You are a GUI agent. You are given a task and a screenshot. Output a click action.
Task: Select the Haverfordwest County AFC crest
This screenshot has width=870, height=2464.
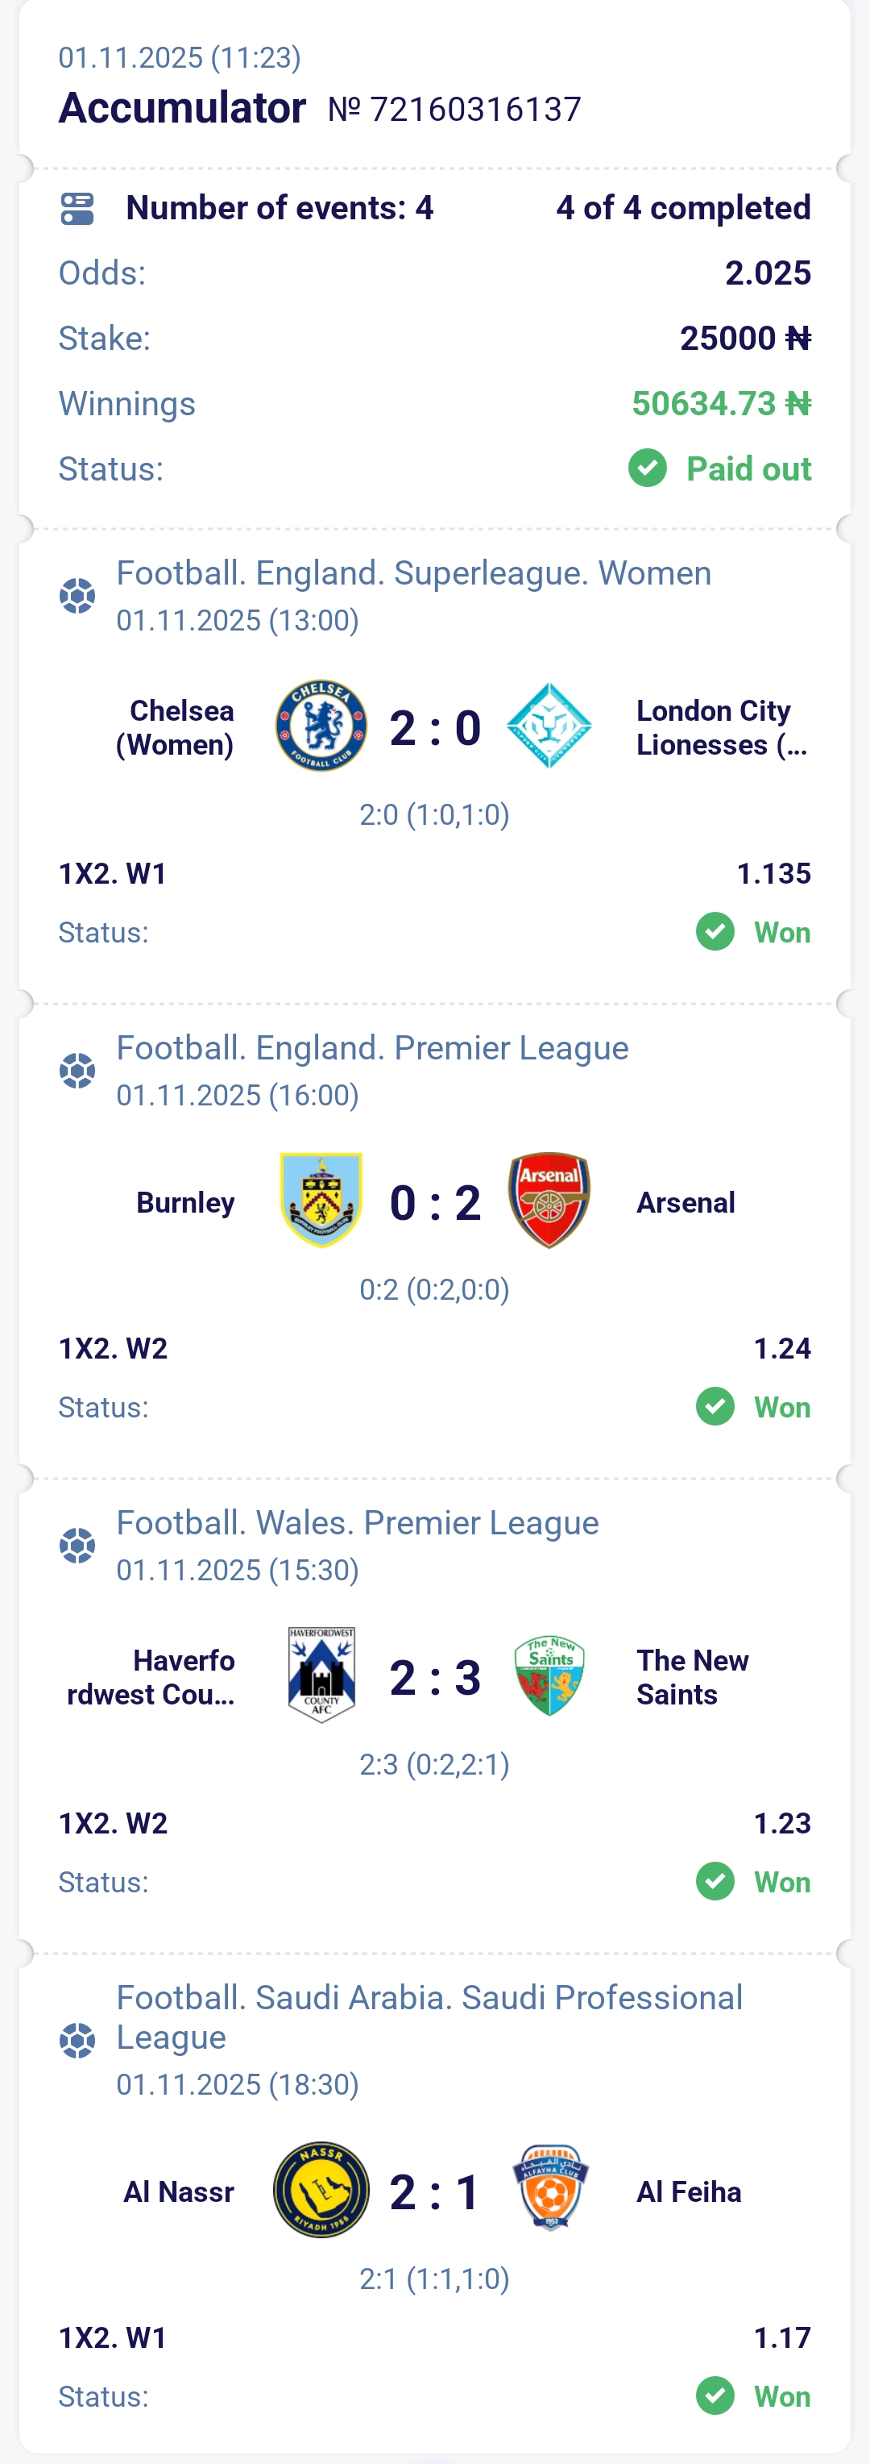[x=321, y=1675]
